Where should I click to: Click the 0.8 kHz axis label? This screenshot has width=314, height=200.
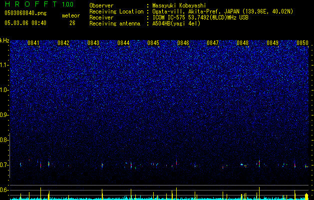tap(4, 140)
